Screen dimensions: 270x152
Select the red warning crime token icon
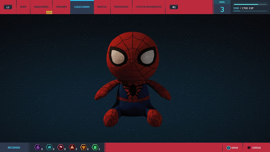72,147
